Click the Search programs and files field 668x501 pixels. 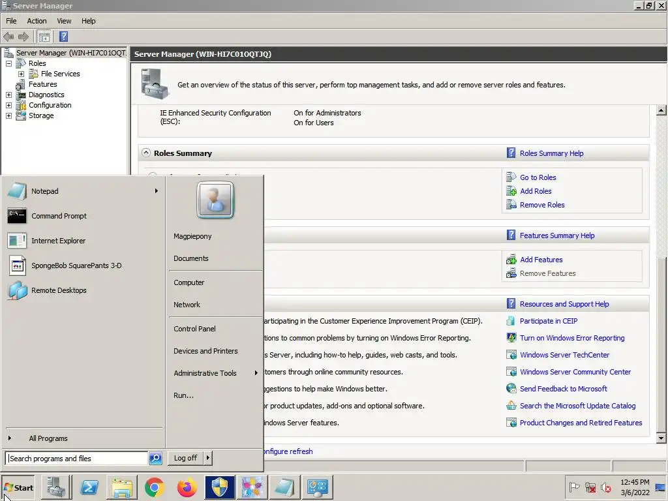[x=77, y=459]
